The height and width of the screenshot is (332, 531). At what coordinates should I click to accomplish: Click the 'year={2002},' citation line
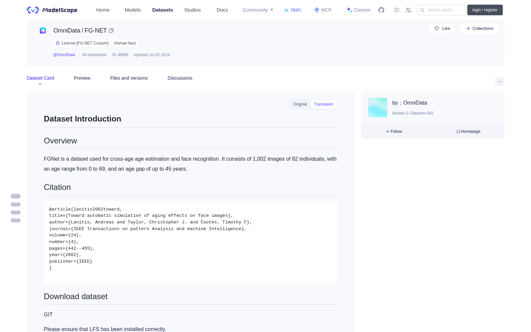65,255
